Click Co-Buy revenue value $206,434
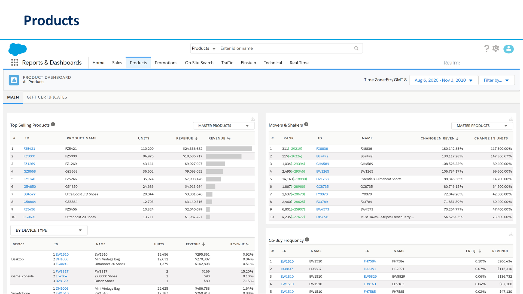This screenshot has height=294, width=523. click(x=505, y=261)
